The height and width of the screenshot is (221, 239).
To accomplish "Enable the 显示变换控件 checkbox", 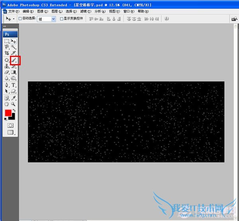I will click(x=62, y=19).
